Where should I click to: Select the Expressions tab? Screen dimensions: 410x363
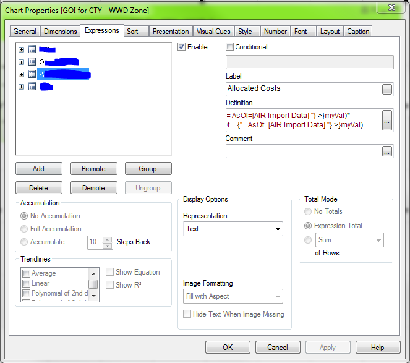coord(102,30)
